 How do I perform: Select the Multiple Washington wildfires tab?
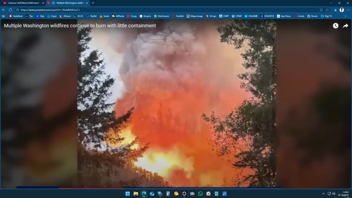pos(68,3)
